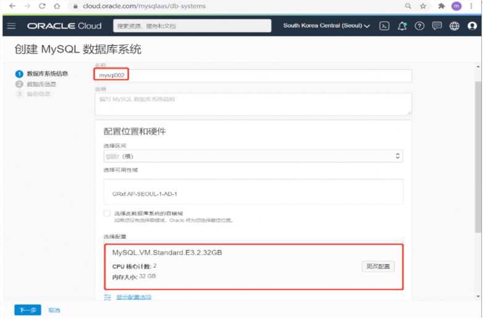Click the browser forward arrow
Screen dimensions: 483x321
(x=27, y=6)
